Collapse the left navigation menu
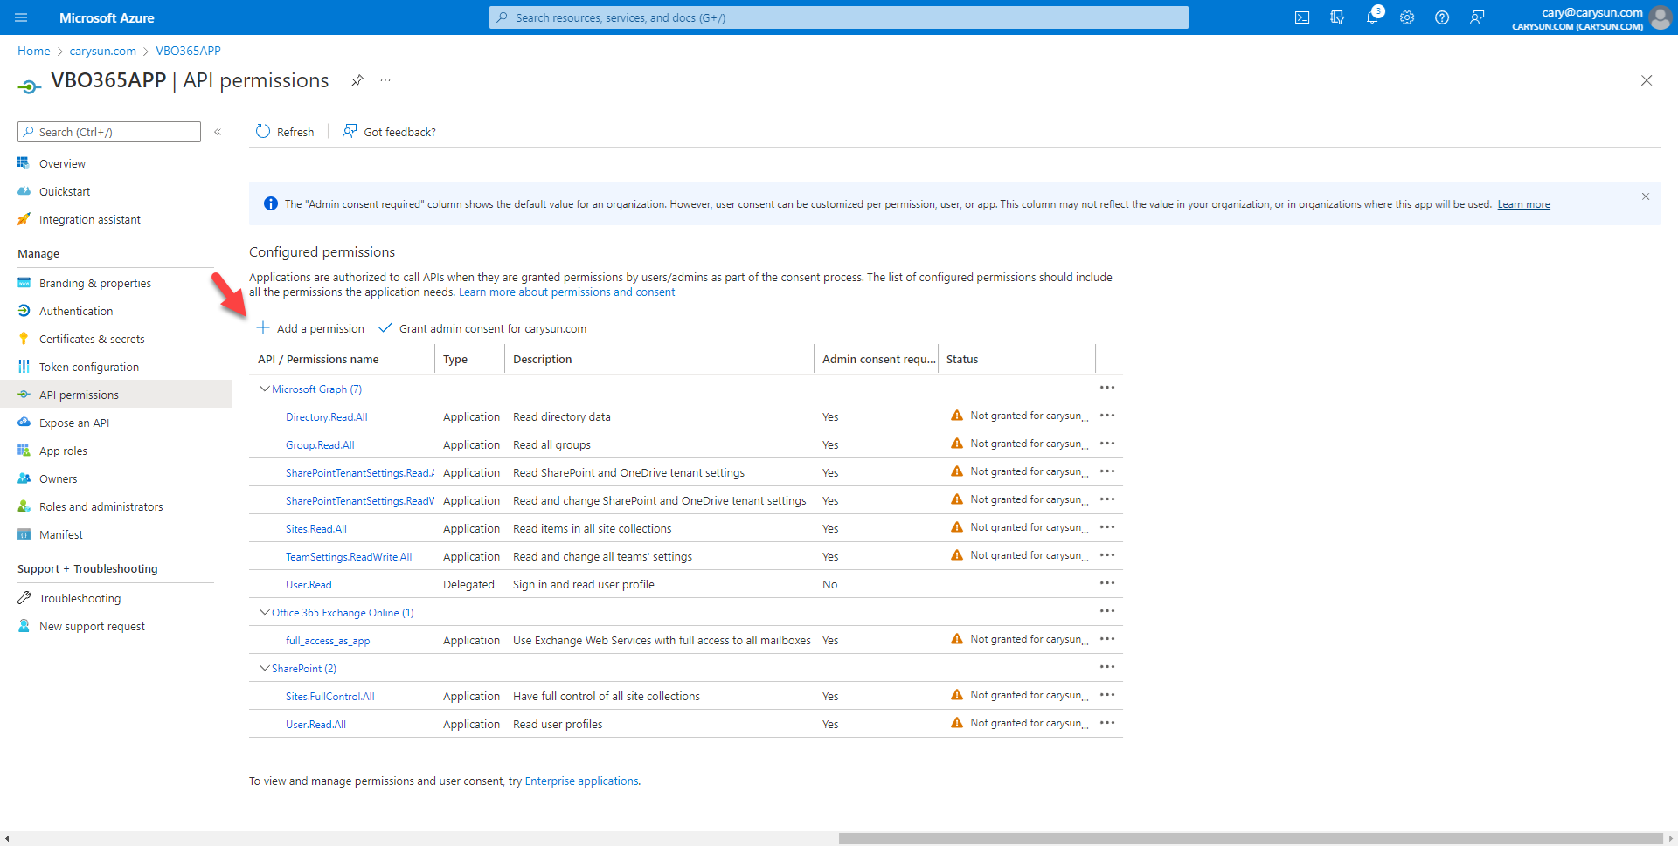Screen dimensions: 1678x846 coord(218,132)
